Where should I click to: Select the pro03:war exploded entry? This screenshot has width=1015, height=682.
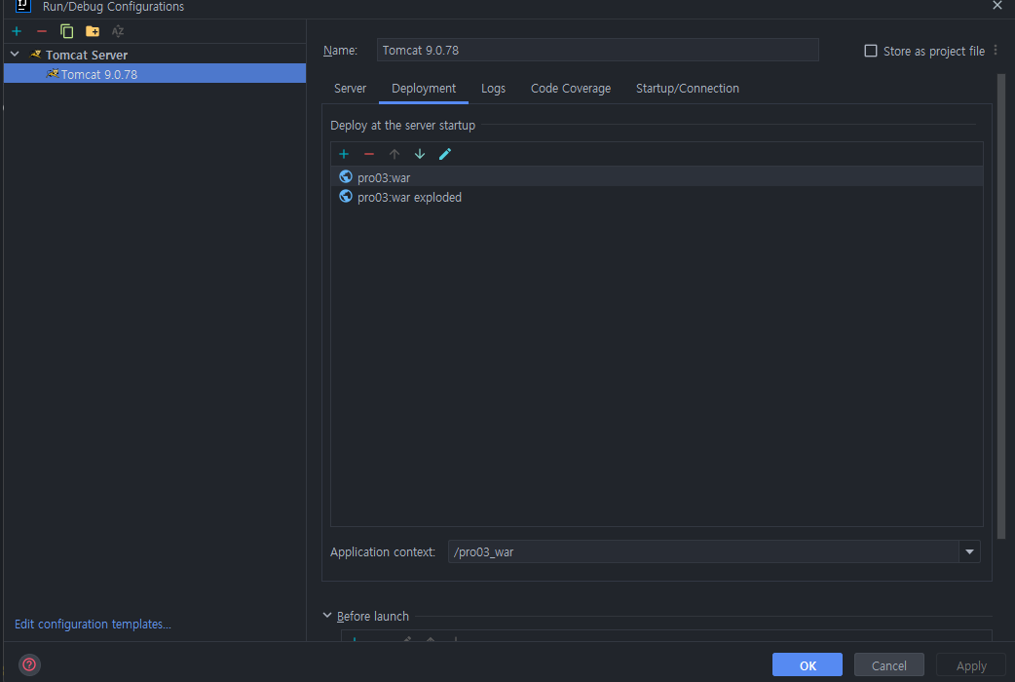coord(658,197)
